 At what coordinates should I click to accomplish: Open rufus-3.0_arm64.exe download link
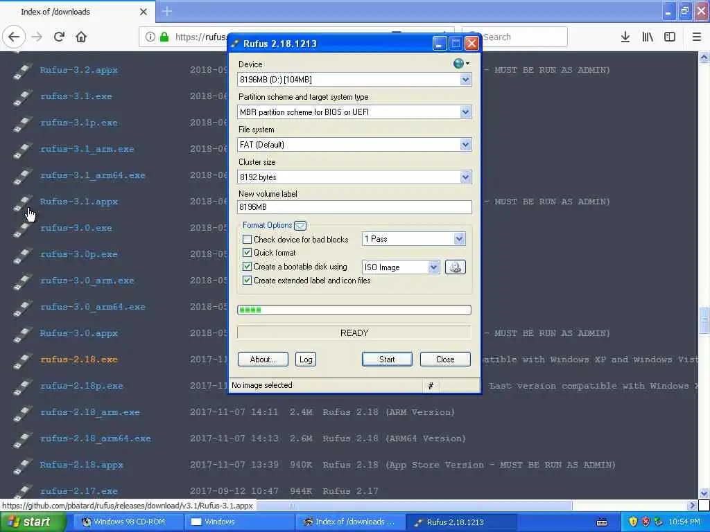tap(93, 307)
